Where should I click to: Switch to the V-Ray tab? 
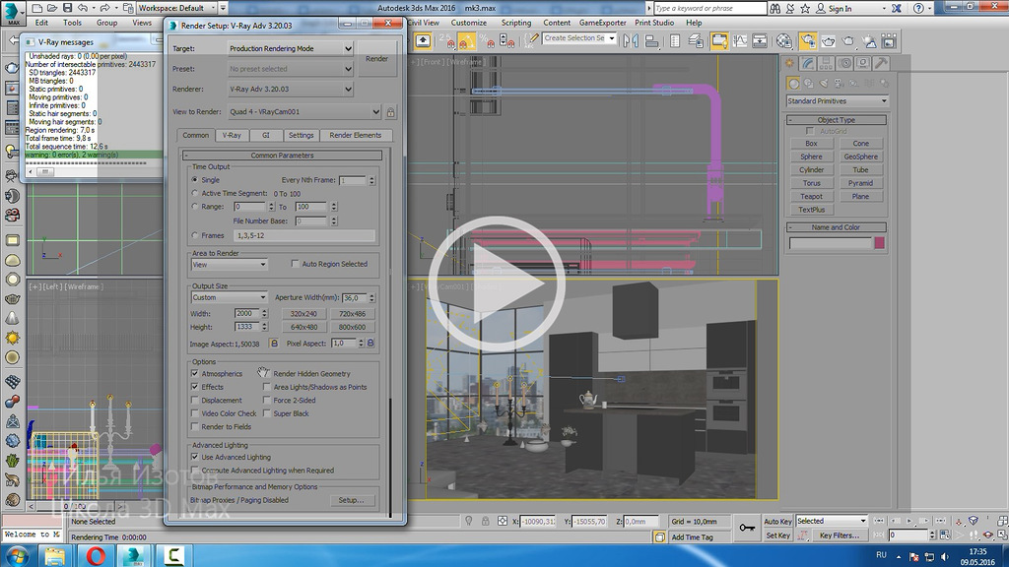232,135
